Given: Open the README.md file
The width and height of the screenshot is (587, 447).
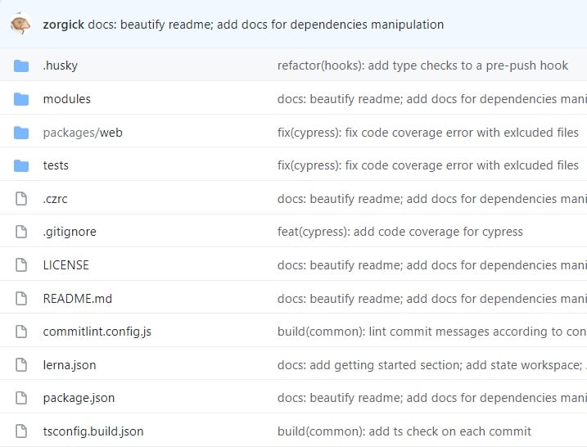Looking at the screenshot, I should 78,298.
